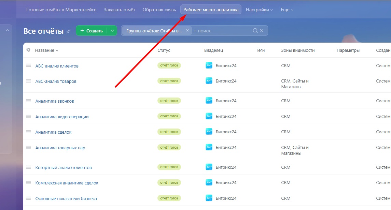Expand the Создать button dropdown arrow
The image size is (391, 210).
click(x=112, y=31)
